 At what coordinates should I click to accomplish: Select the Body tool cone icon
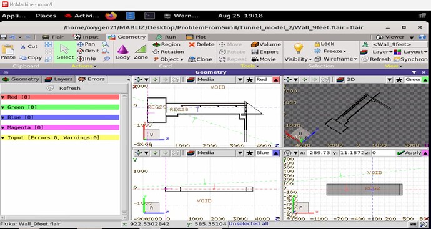(x=123, y=49)
